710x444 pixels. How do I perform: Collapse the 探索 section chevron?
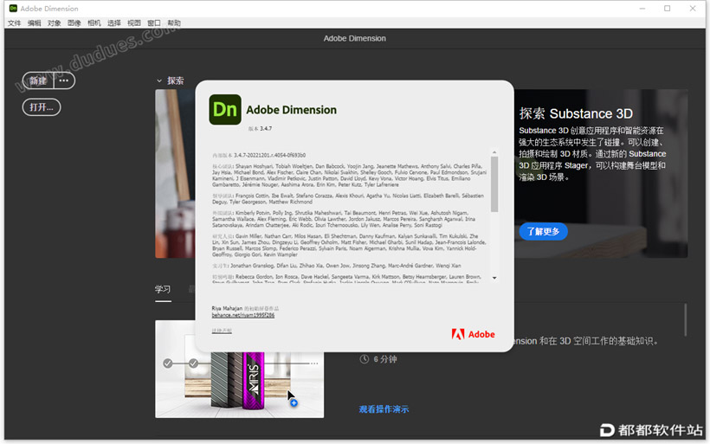[x=159, y=80]
